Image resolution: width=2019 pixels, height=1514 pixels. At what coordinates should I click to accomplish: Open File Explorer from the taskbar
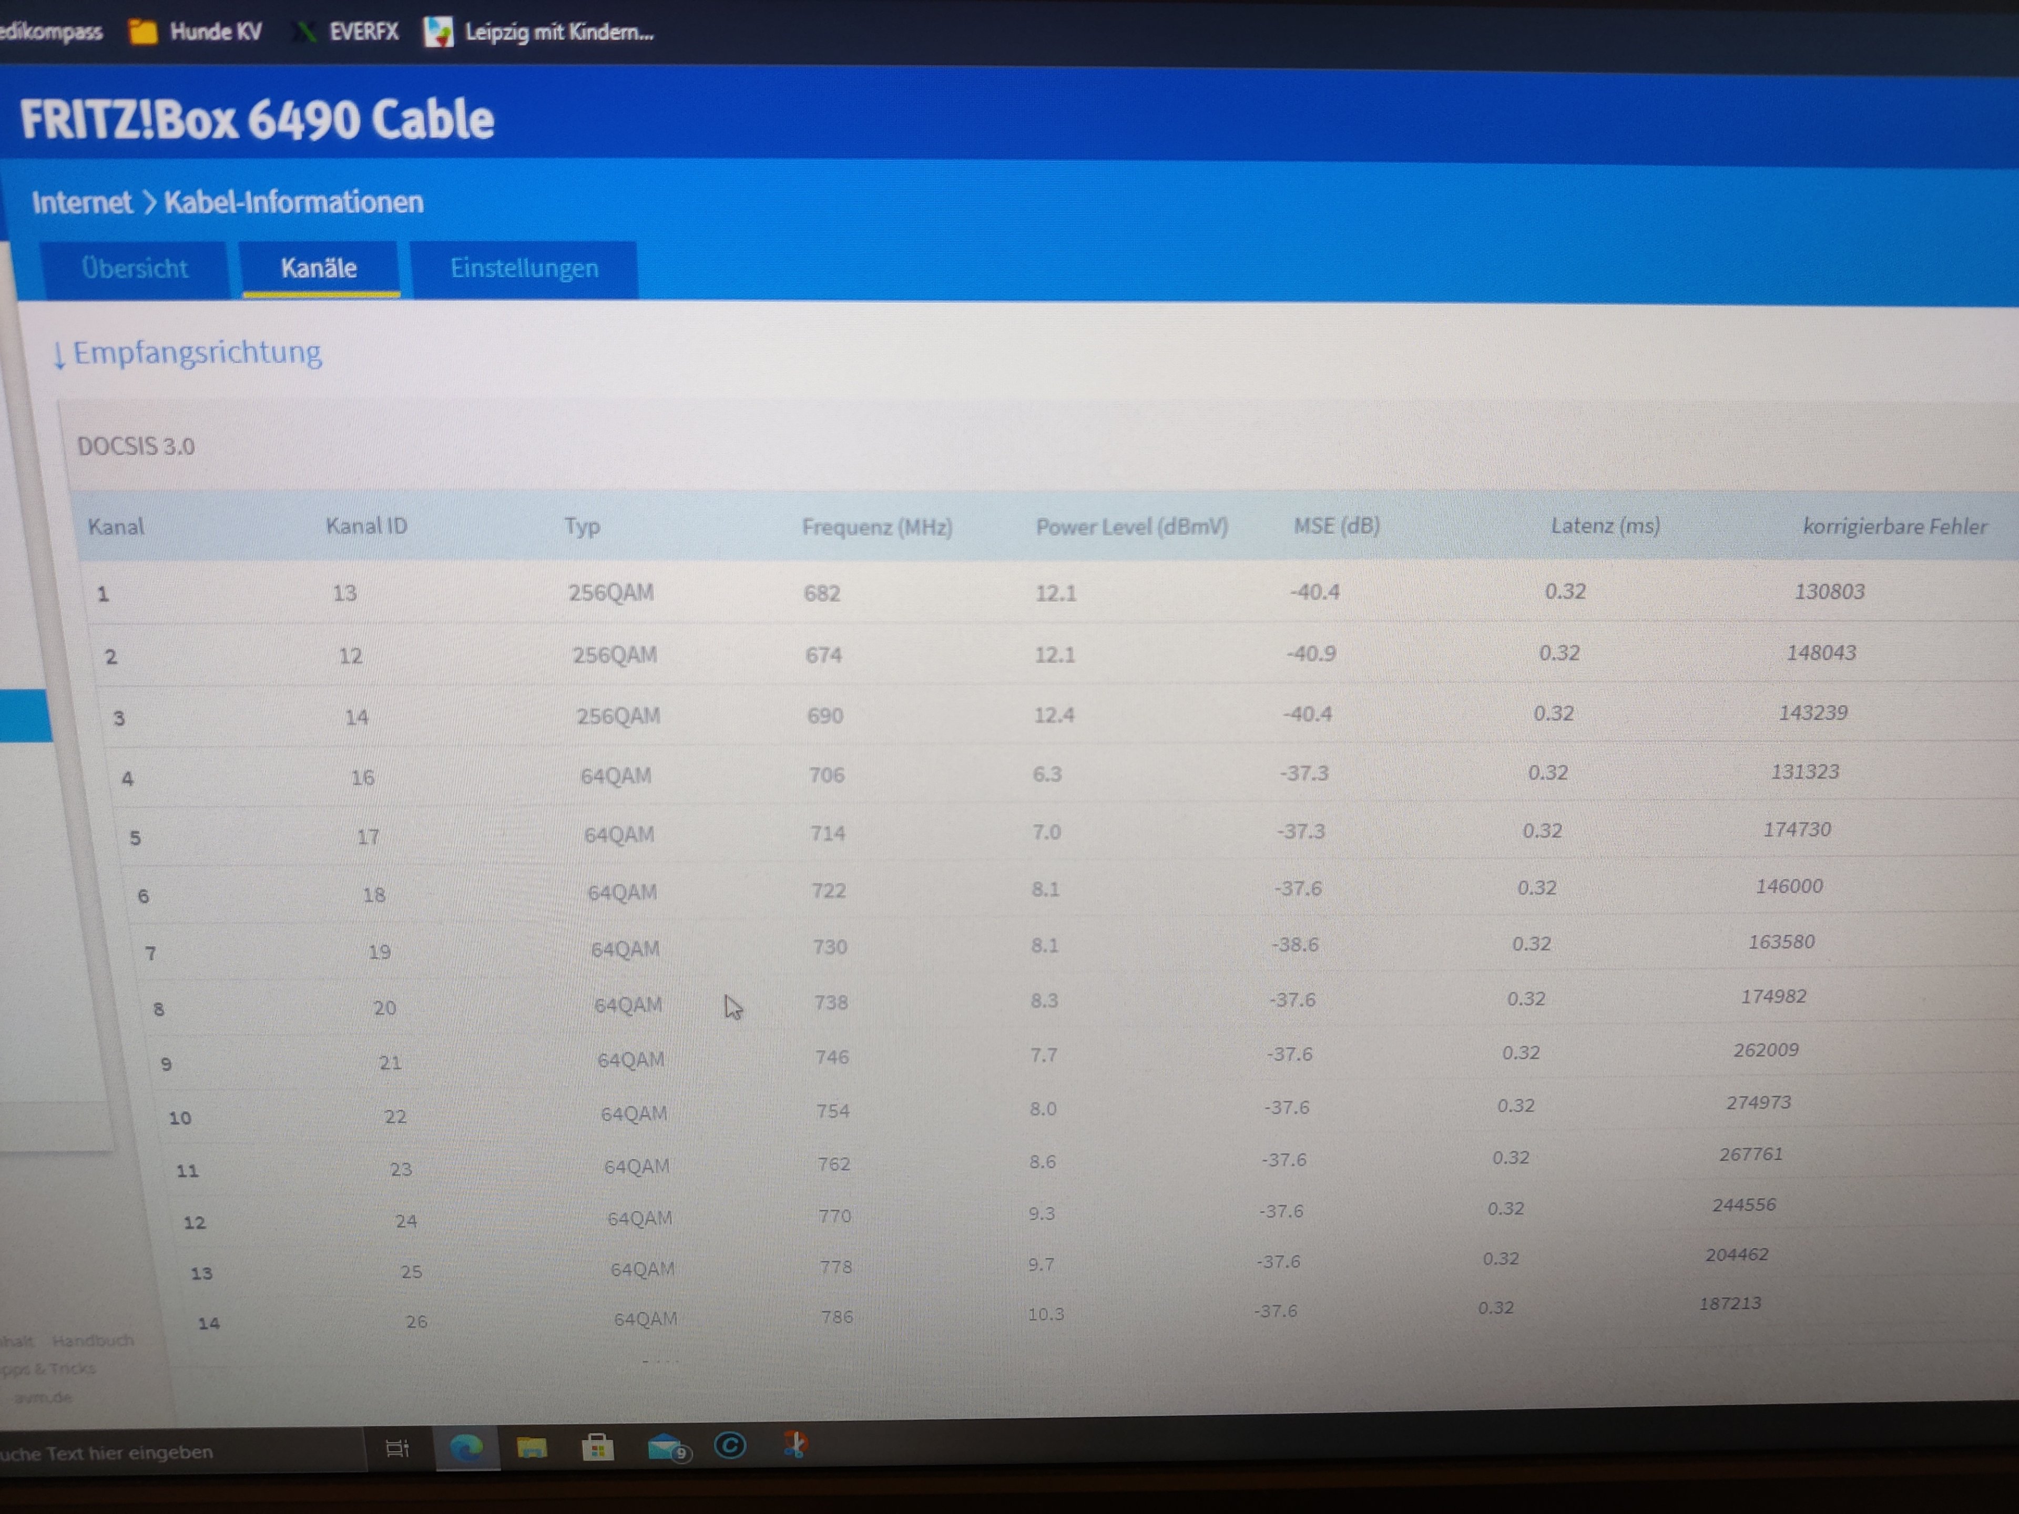tap(531, 1448)
